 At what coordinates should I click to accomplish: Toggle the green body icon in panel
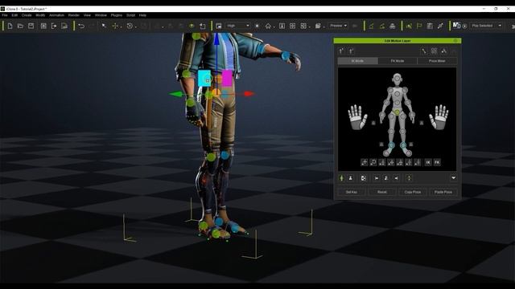pos(341,178)
